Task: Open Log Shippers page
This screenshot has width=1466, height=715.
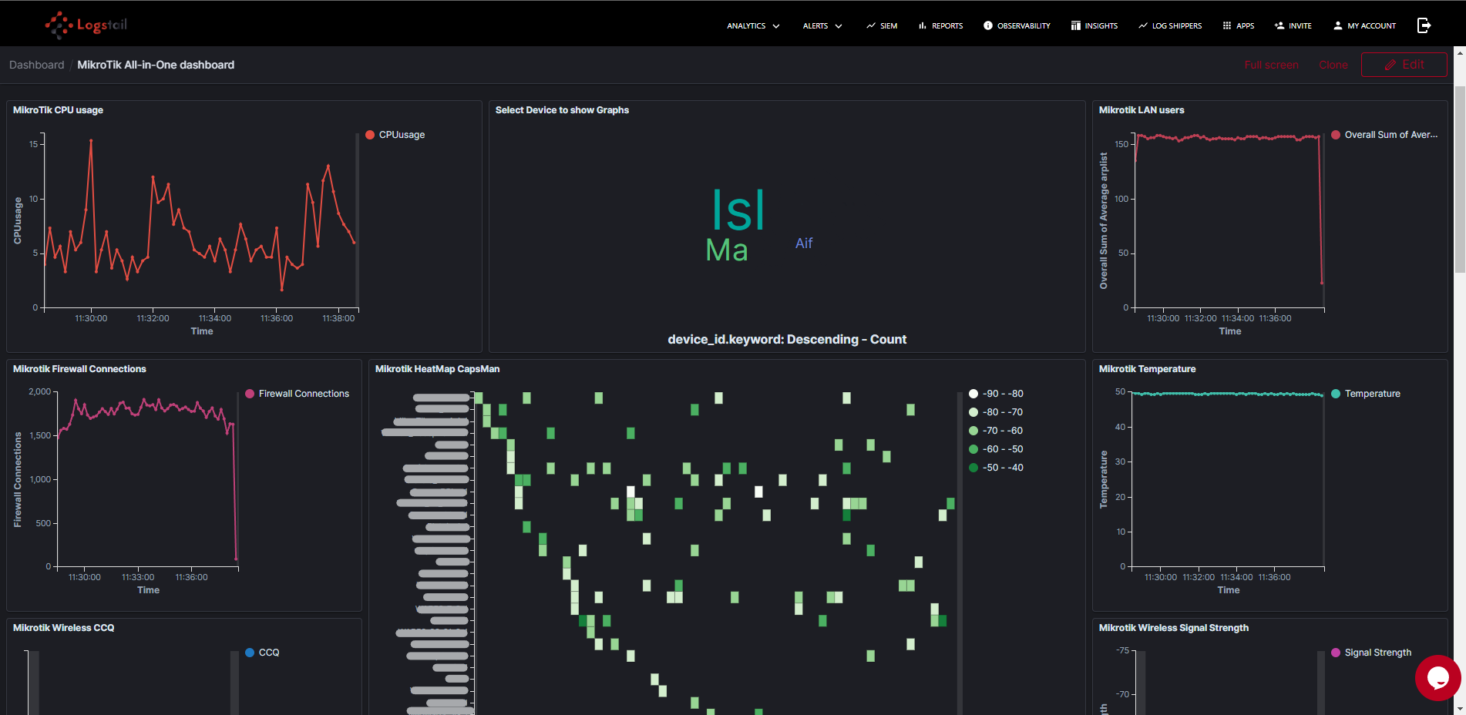Action: pos(1169,25)
